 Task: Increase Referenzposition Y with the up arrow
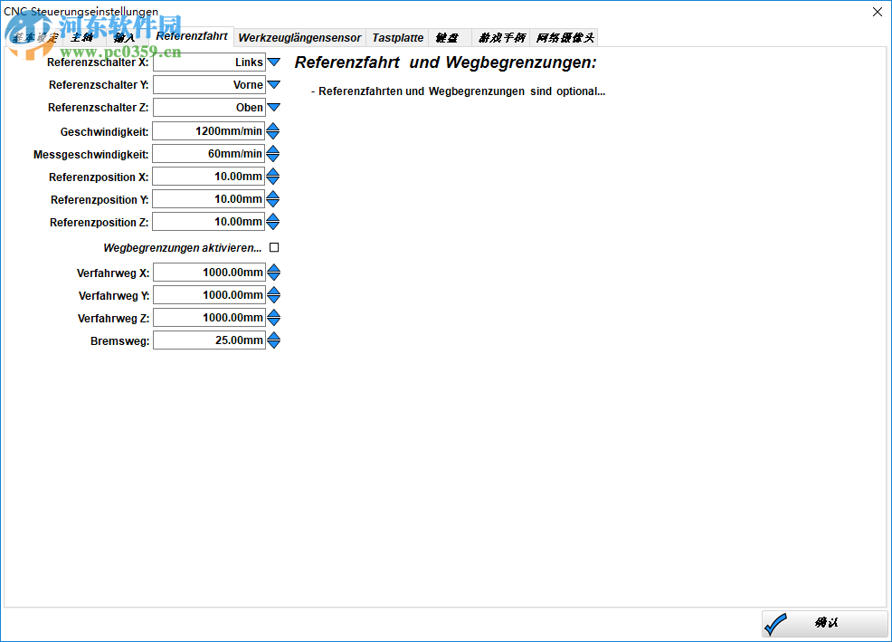pyautogui.click(x=273, y=195)
